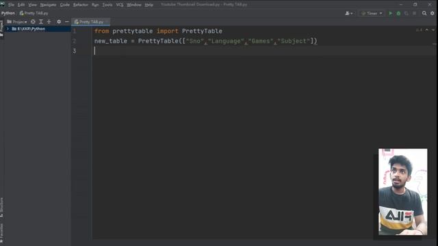Hide the Project panel with minus icon
Screen dimensions: 438x246
(67, 22)
